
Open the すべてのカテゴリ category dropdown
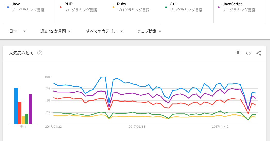[104, 31]
